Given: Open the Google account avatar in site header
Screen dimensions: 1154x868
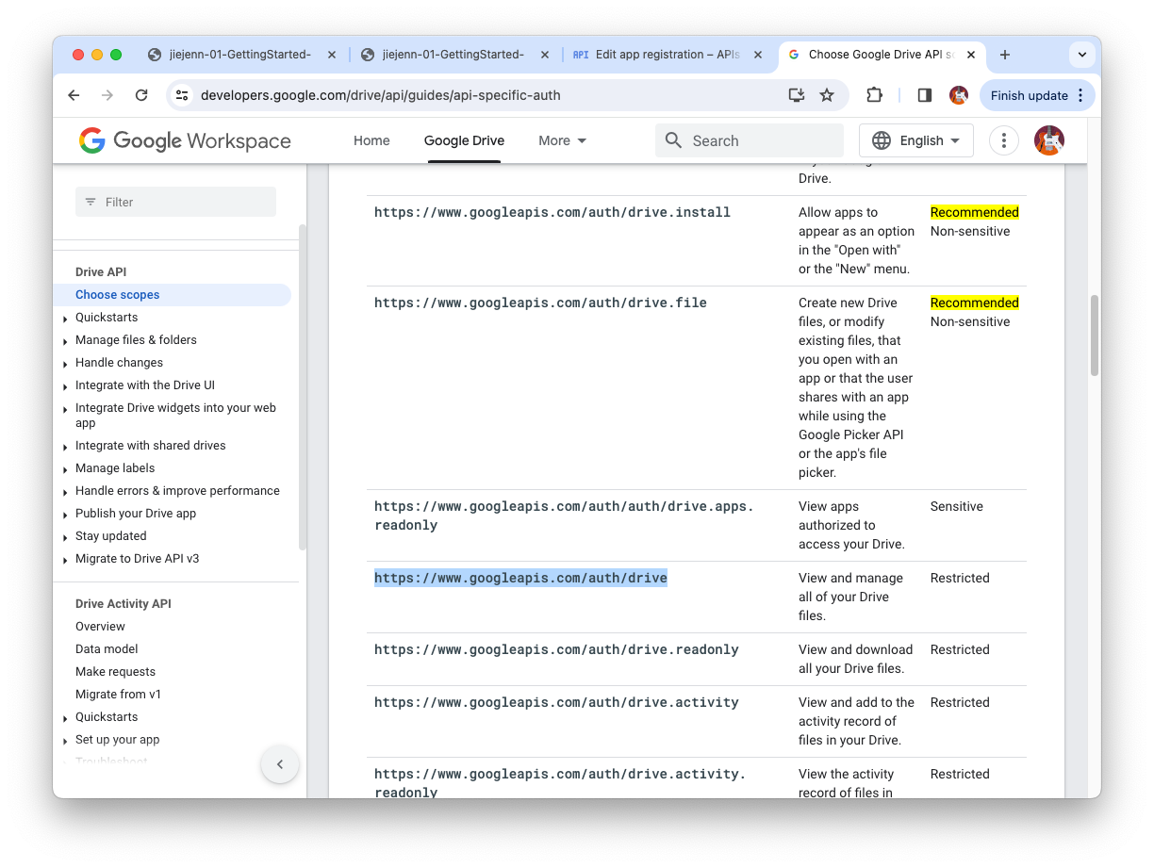Looking at the screenshot, I should (1049, 140).
